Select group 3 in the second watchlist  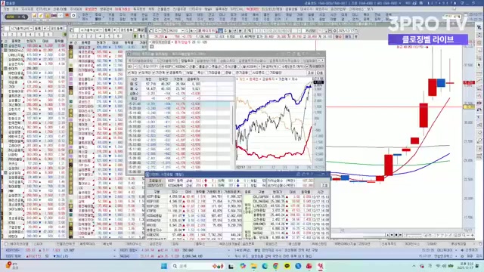(x=91, y=36)
